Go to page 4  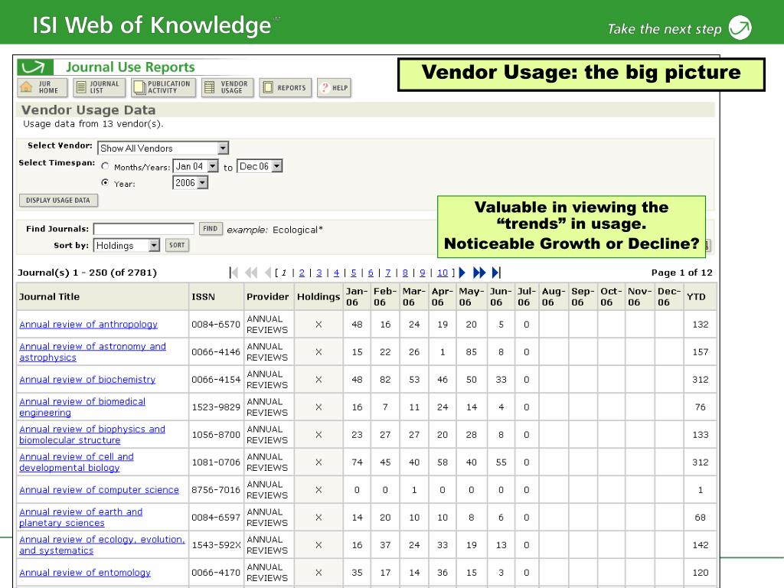point(336,273)
